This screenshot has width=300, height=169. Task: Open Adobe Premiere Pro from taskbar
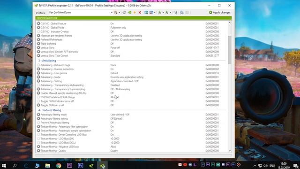[x=69, y=165]
